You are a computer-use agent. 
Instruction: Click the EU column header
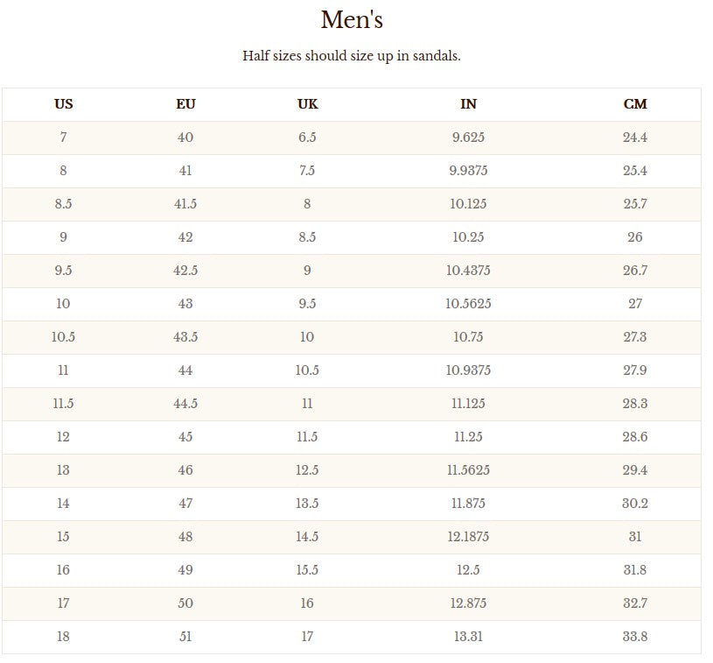[185, 104]
